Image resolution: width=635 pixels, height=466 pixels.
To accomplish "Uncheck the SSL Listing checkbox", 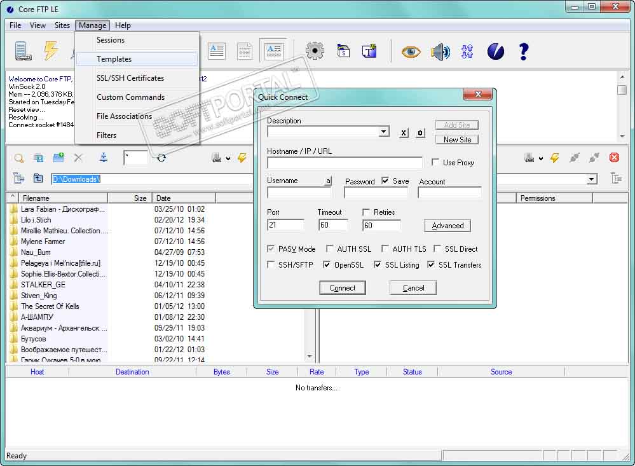I will tap(378, 264).
